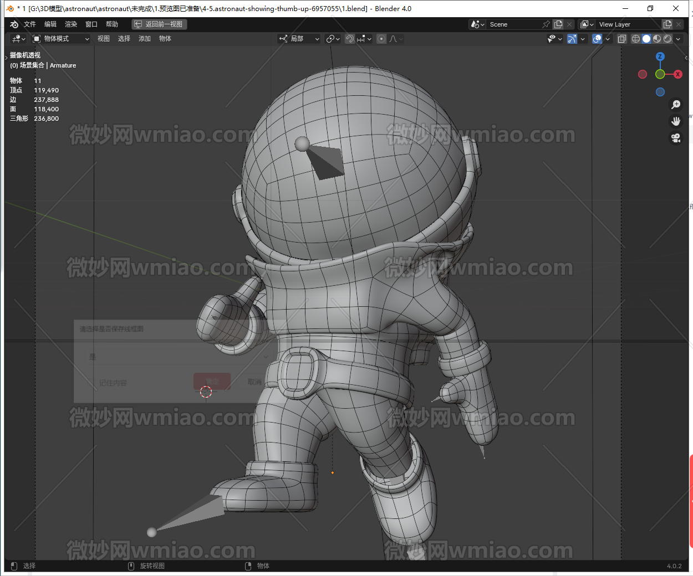Click the 4.0.2 version number
The width and height of the screenshot is (693, 576).
pyautogui.click(x=674, y=566)
